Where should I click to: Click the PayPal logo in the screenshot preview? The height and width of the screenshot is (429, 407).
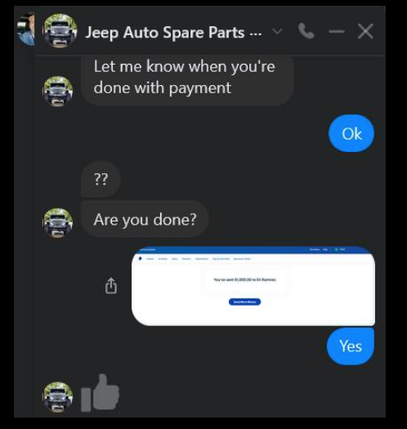point(140,258)
